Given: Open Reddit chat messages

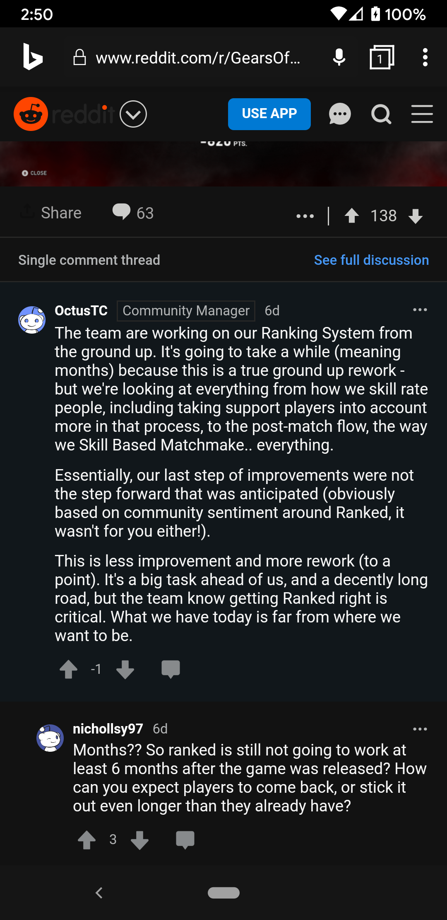Looking at the screenshot, I should [340, 114].
